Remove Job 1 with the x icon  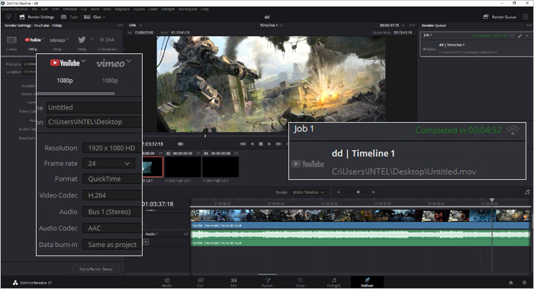point(527,35)
